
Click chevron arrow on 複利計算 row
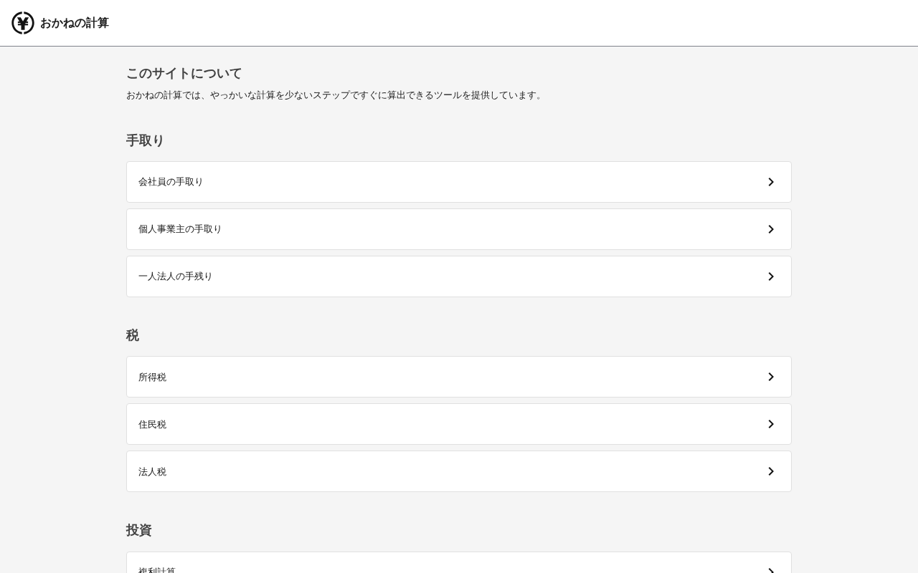tap(771, 570)
